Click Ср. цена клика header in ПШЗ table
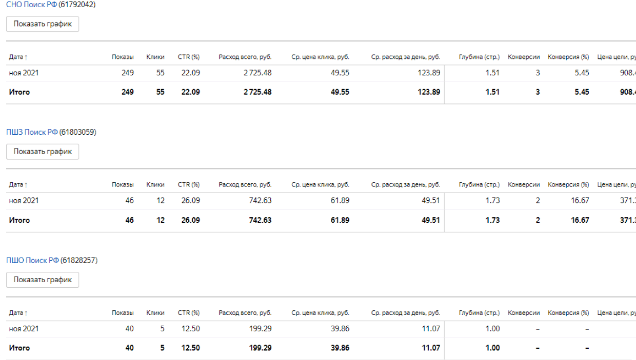This screenshot has width=636, height=360. tap(320, 184)
